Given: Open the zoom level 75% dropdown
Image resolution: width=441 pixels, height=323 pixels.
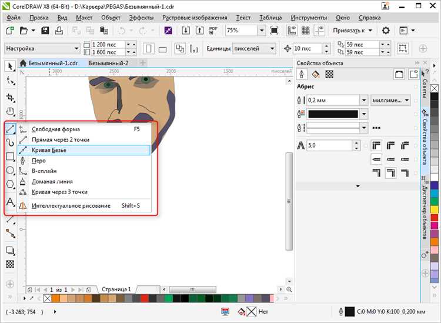Looking at the screenshot, I should tap(262, 31).
